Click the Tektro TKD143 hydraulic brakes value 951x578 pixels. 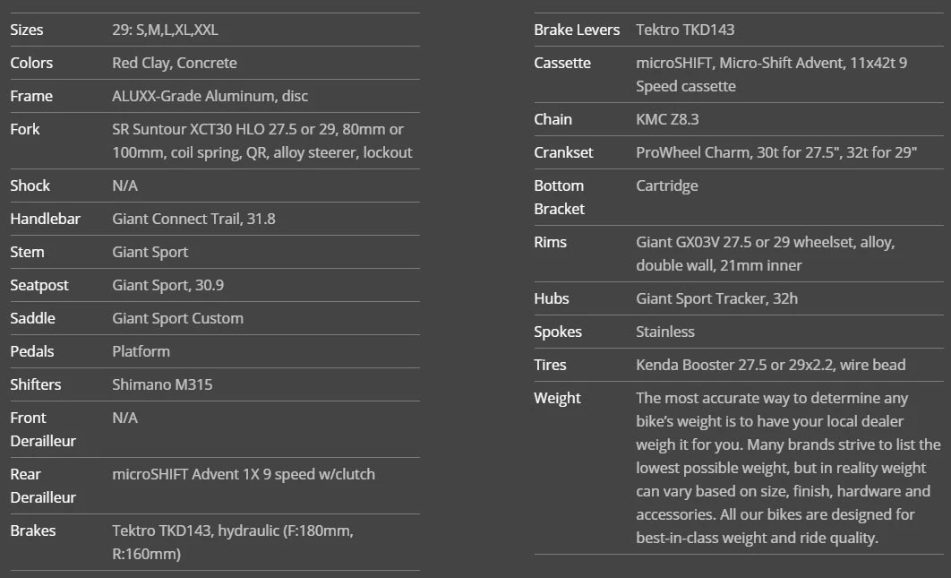point(233,542)
